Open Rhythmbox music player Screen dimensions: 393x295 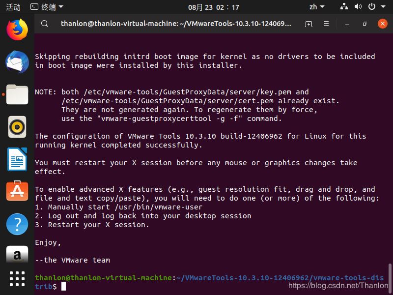pos(17,127)
